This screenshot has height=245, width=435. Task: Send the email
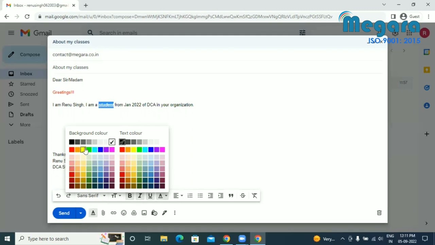click(64, 213)
